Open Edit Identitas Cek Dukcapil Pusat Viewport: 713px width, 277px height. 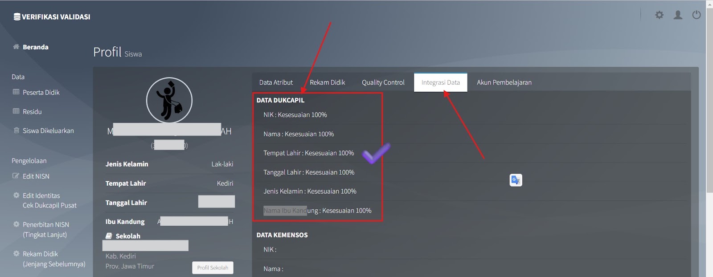tap(49, 200)
